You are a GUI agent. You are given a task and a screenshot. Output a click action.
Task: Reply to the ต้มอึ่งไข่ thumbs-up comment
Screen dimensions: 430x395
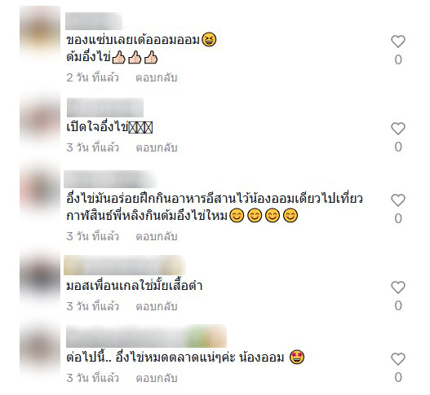pos(157,77)
